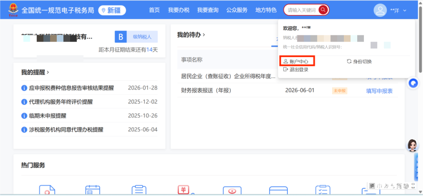Click the date 2026-01-28
This screenshot has height=196, width=423.
pyautogui.click(x=143, y=88)
